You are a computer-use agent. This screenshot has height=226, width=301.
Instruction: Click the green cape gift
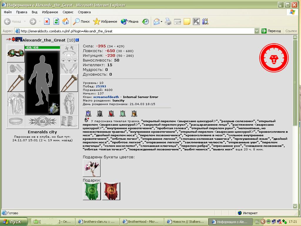[92, 191]
